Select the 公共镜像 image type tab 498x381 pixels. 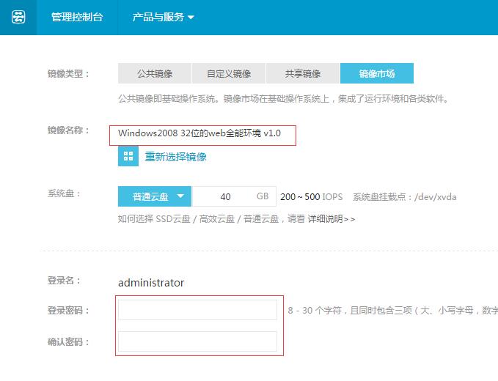pos(155,73)
